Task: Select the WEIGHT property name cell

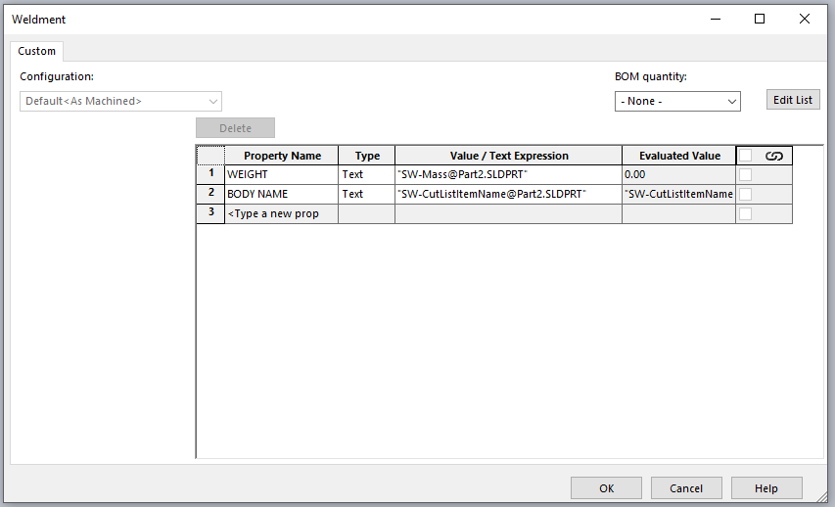Action: pyautogui.click(x=281, y=174)
